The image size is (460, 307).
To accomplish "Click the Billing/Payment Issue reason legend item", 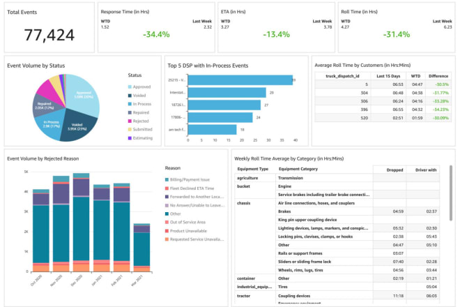I will point(187,179).
